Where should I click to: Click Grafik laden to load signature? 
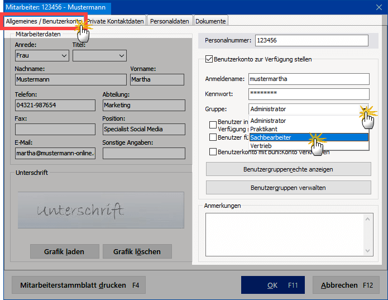[64, 251]
